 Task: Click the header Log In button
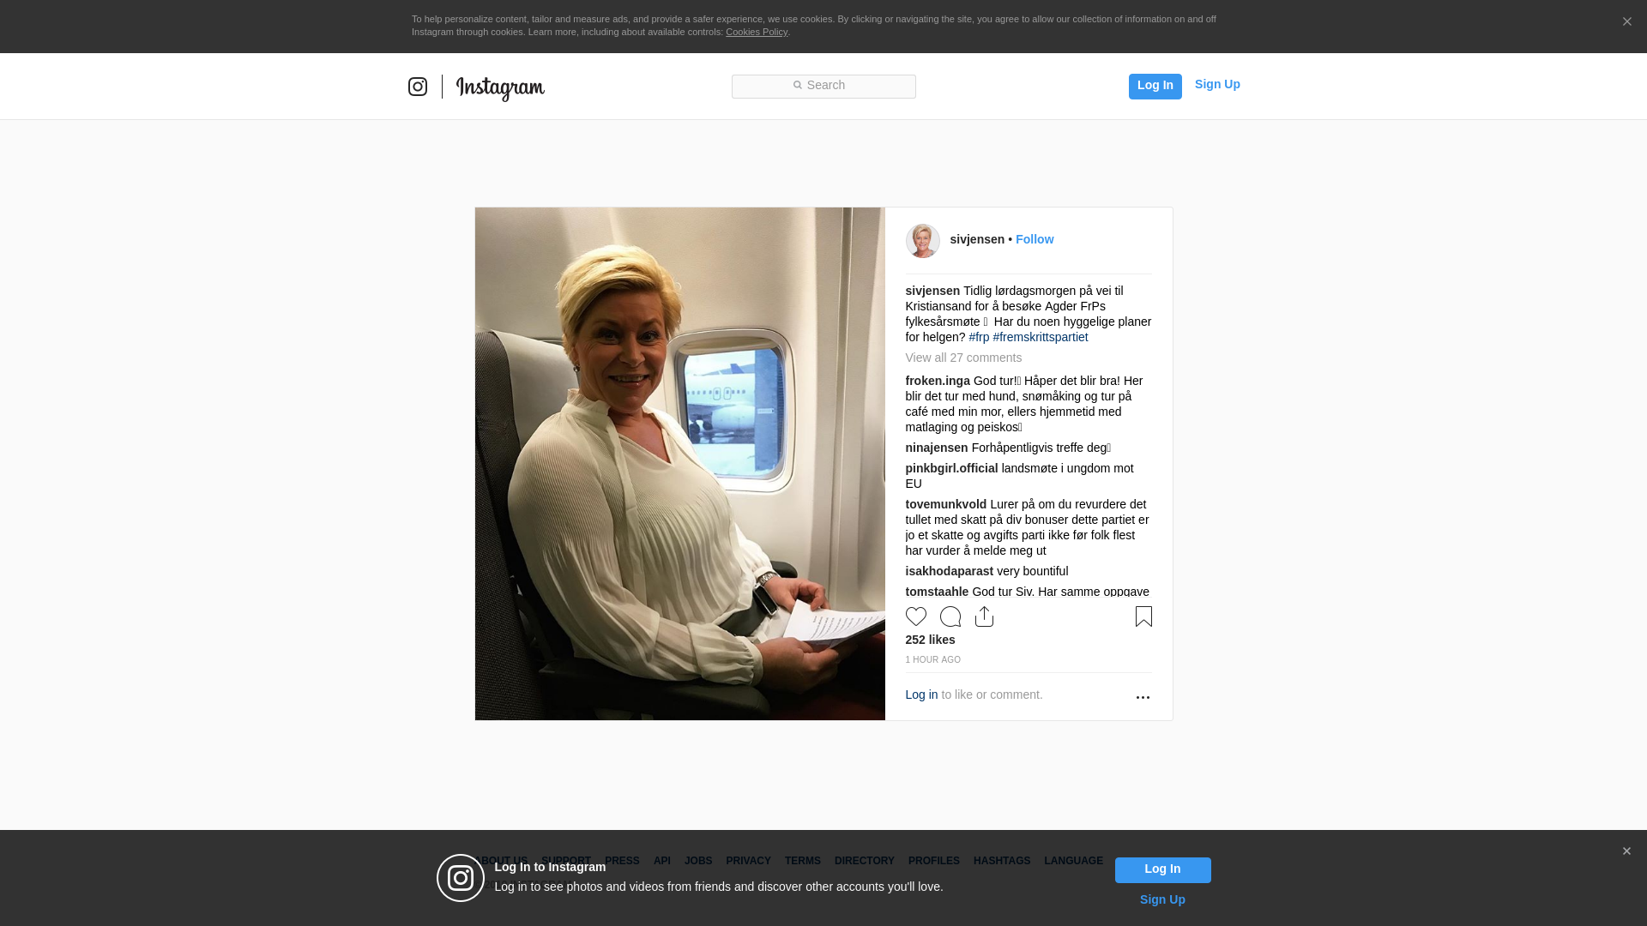(x=1155, y=86)
